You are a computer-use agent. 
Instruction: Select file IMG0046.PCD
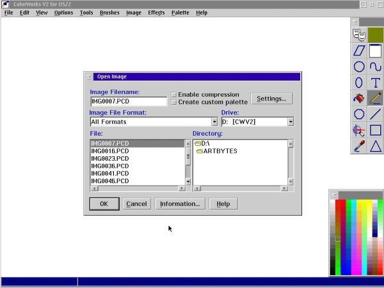point(137,181)
